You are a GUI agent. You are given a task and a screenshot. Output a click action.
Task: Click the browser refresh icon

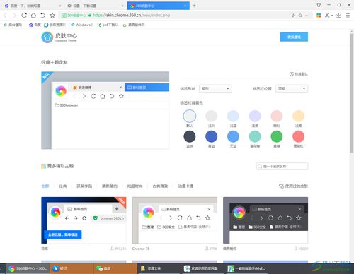click(24, 16)
